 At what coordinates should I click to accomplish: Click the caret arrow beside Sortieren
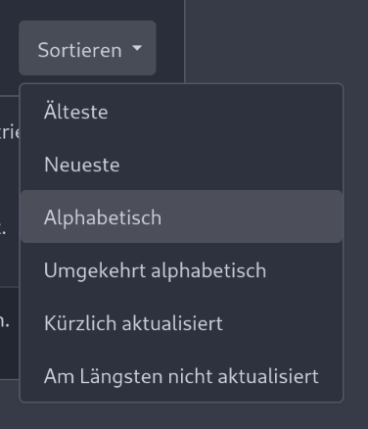point(137,48)
